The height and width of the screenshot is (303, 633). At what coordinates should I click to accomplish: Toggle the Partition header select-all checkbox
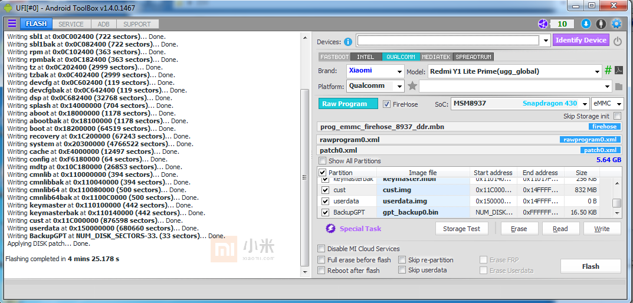[323, 173]
